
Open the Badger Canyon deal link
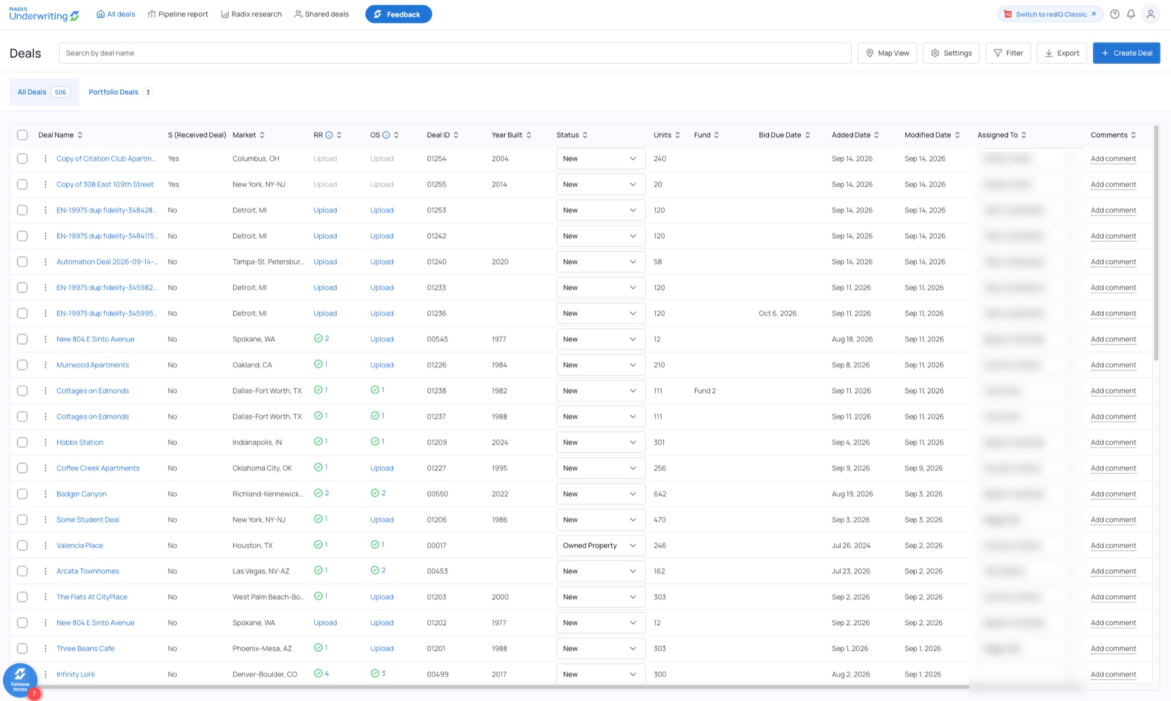[81, 494]
